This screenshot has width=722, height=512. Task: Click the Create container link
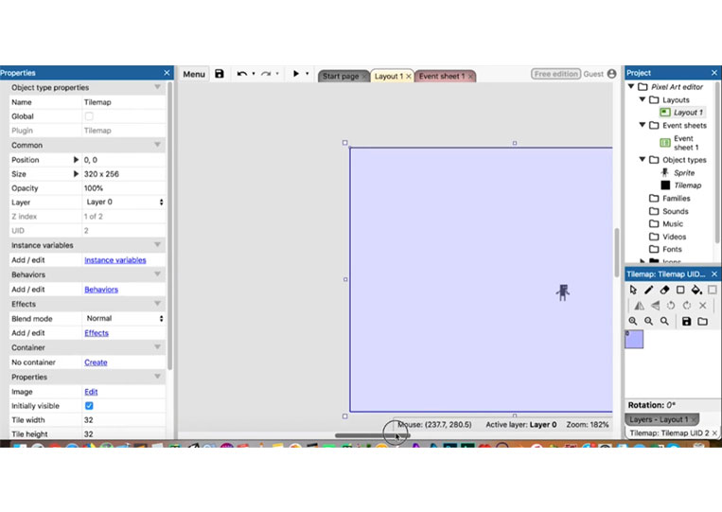[x=96, y=362]
